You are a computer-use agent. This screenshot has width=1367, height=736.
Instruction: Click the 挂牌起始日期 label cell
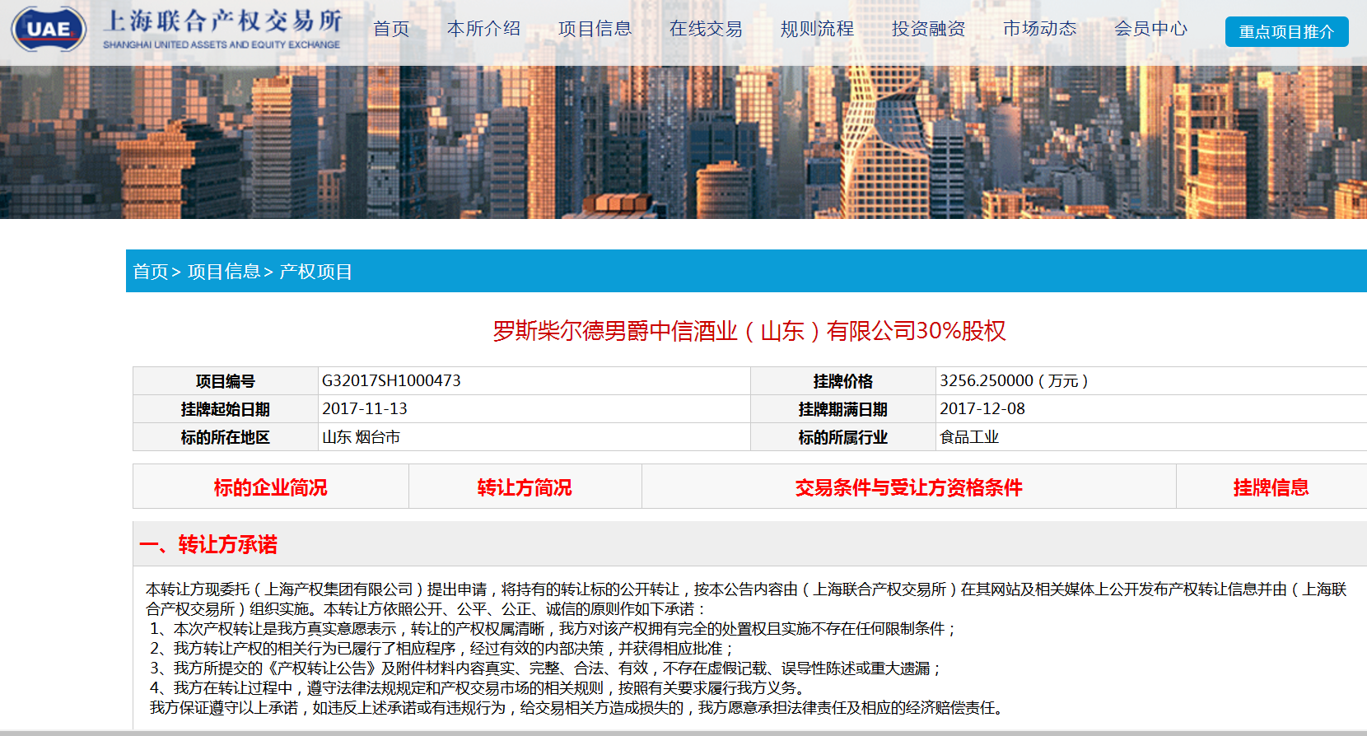(x=226, y=409)
